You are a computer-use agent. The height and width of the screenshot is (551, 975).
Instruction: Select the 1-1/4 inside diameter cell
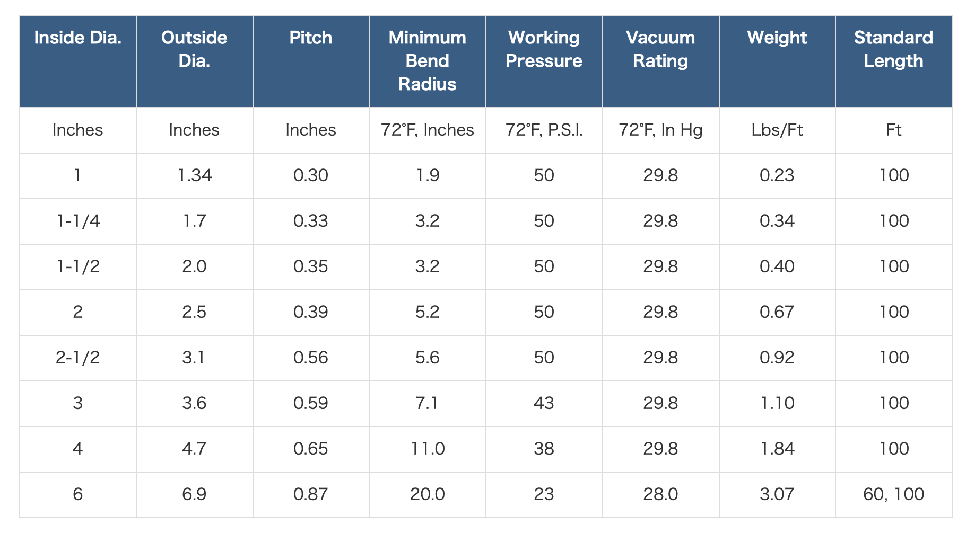(77, 221)
